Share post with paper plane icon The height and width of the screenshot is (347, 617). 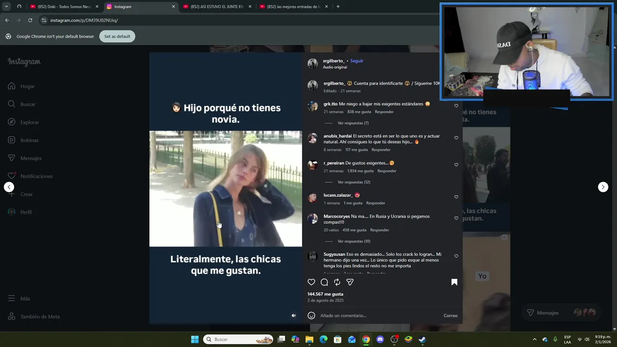[x=350, y=282]
